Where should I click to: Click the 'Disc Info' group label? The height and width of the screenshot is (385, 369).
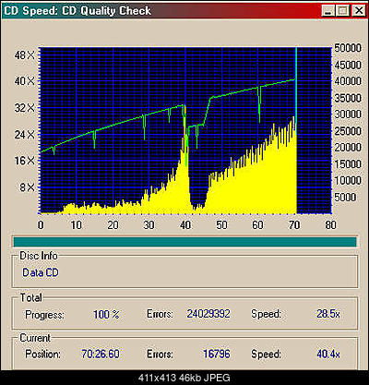click(x=39, y=256)
